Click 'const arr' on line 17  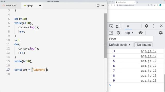(21, 70)
